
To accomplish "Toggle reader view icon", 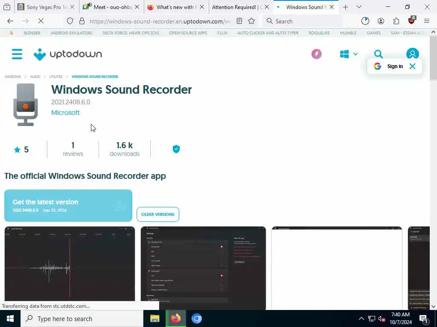I will 239,21.
